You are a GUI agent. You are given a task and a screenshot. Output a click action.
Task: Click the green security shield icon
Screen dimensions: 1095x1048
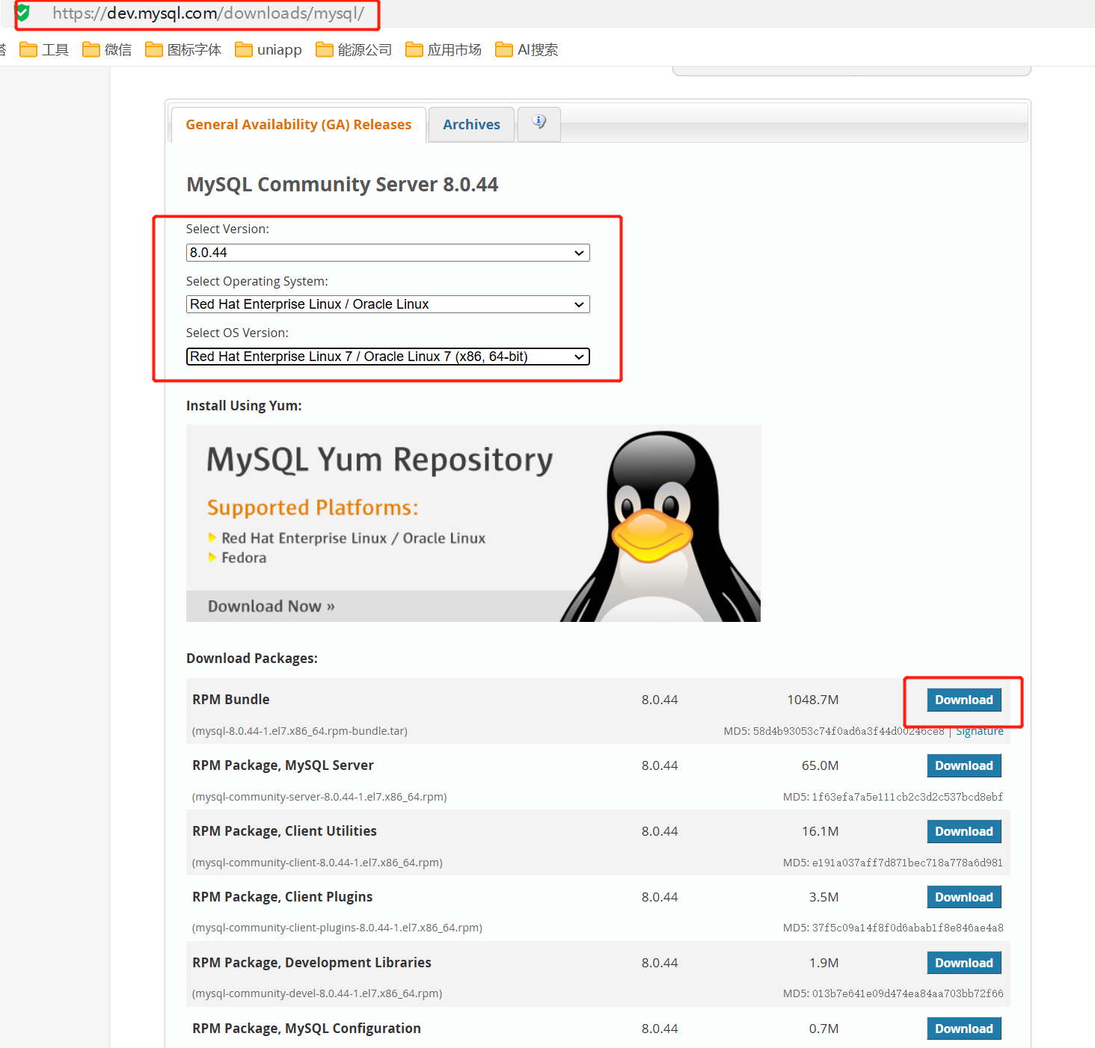[22, 13]
